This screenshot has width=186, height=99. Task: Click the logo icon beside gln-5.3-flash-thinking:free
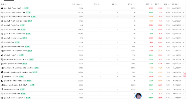2,21
